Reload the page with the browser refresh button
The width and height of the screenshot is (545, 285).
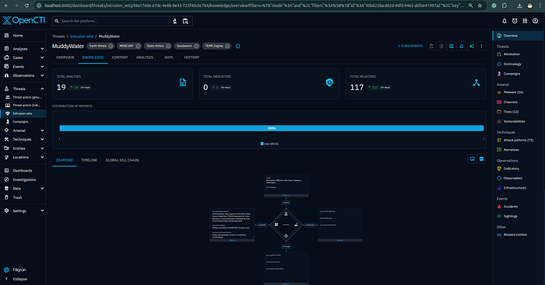[x=26, y=5]
